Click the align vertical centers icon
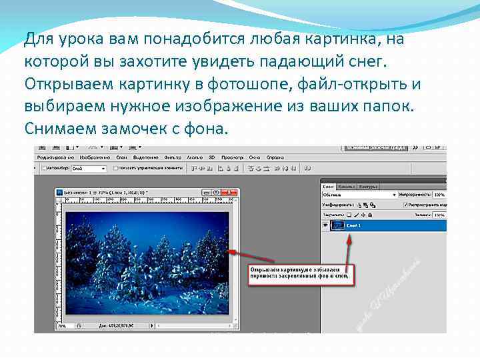This screenshot has width=480, height=360. tap(202, 169)
